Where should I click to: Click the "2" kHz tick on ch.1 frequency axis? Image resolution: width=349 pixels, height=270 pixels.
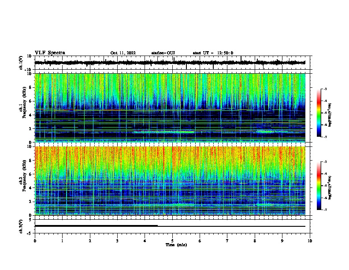pos(31,129)
